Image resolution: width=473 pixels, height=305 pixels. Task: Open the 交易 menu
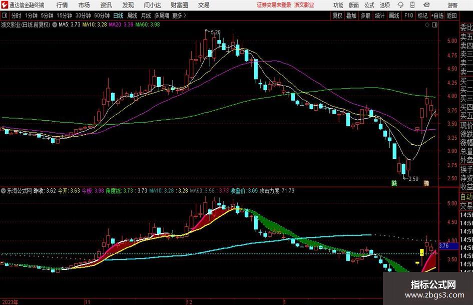204,5
